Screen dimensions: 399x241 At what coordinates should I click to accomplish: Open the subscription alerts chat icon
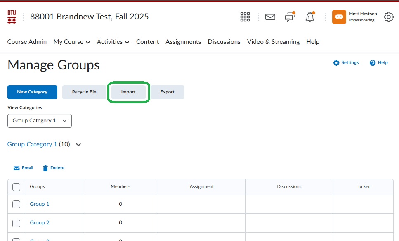(290, 17)
